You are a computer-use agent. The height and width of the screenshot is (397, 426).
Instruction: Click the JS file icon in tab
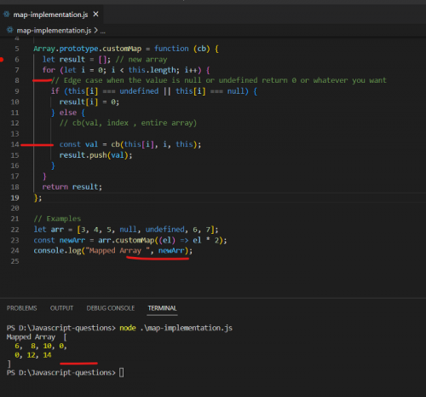pyautogui.click(x=6, y=15)
